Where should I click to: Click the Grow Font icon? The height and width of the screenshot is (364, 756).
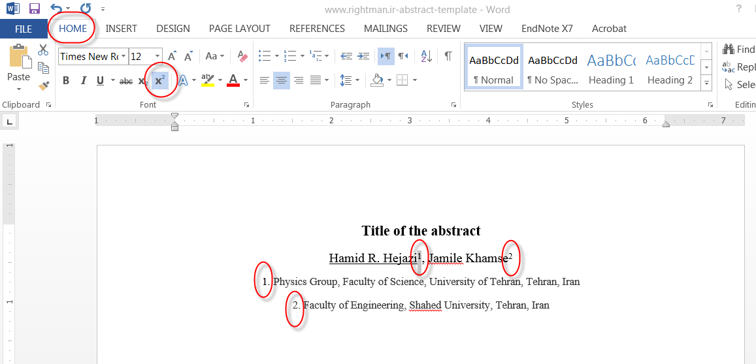tap(172, 56)
